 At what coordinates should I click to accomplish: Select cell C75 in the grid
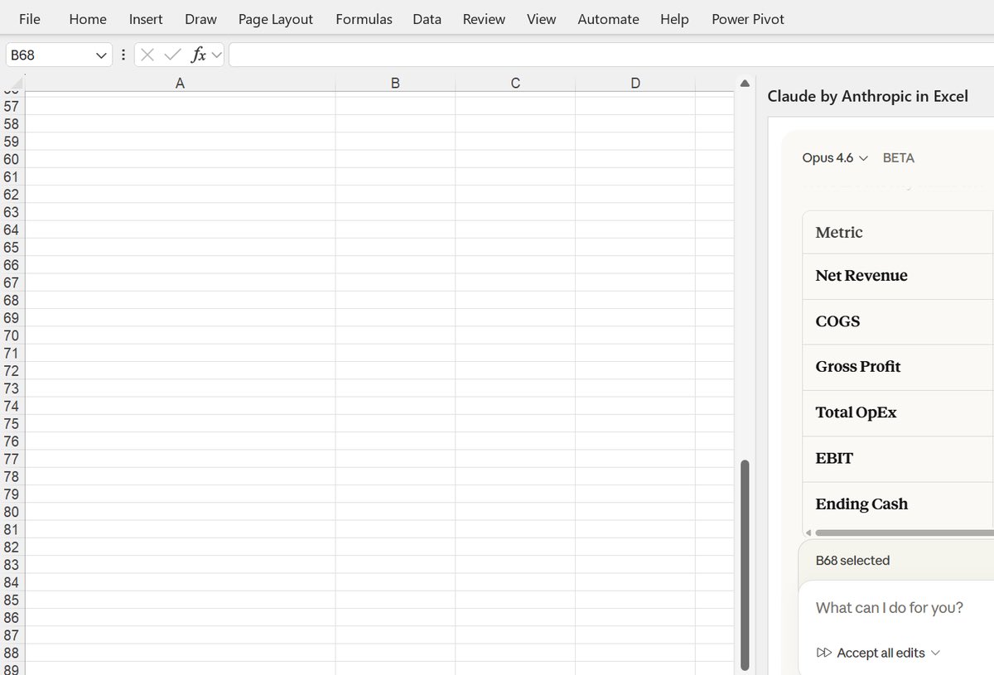(x=515, y=424)
